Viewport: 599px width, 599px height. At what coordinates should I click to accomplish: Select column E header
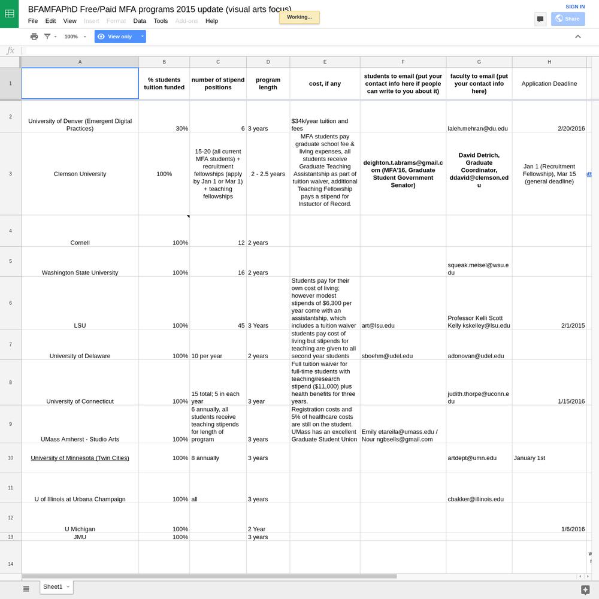coord(325,62)
